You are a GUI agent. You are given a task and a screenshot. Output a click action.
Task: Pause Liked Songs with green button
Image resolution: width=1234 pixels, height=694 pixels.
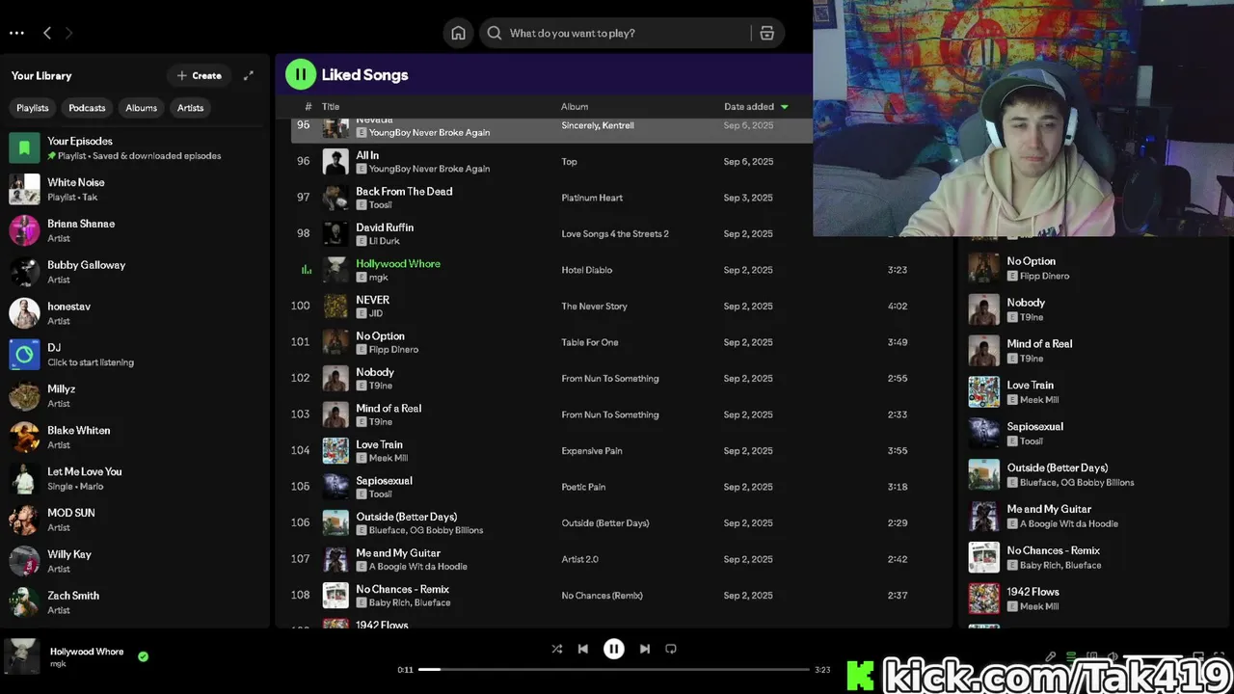[301, 74]
